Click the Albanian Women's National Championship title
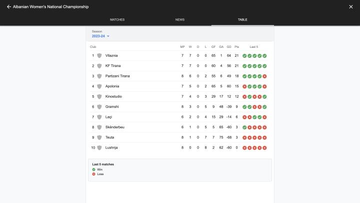360x203 pixels. (x=50, y=7)
